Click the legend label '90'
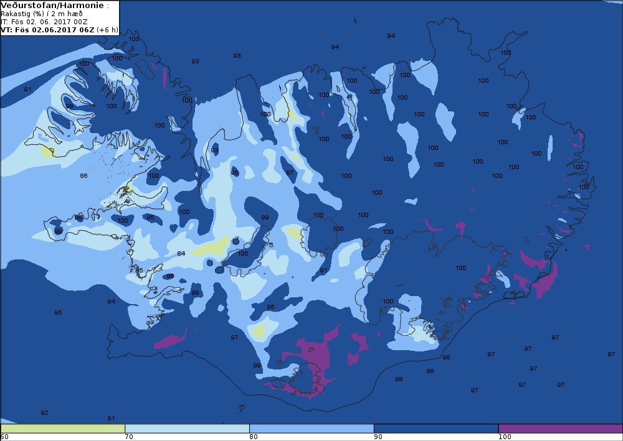Image resolution: width=623 pixels, height=441 pixels. tap(378, 437)
